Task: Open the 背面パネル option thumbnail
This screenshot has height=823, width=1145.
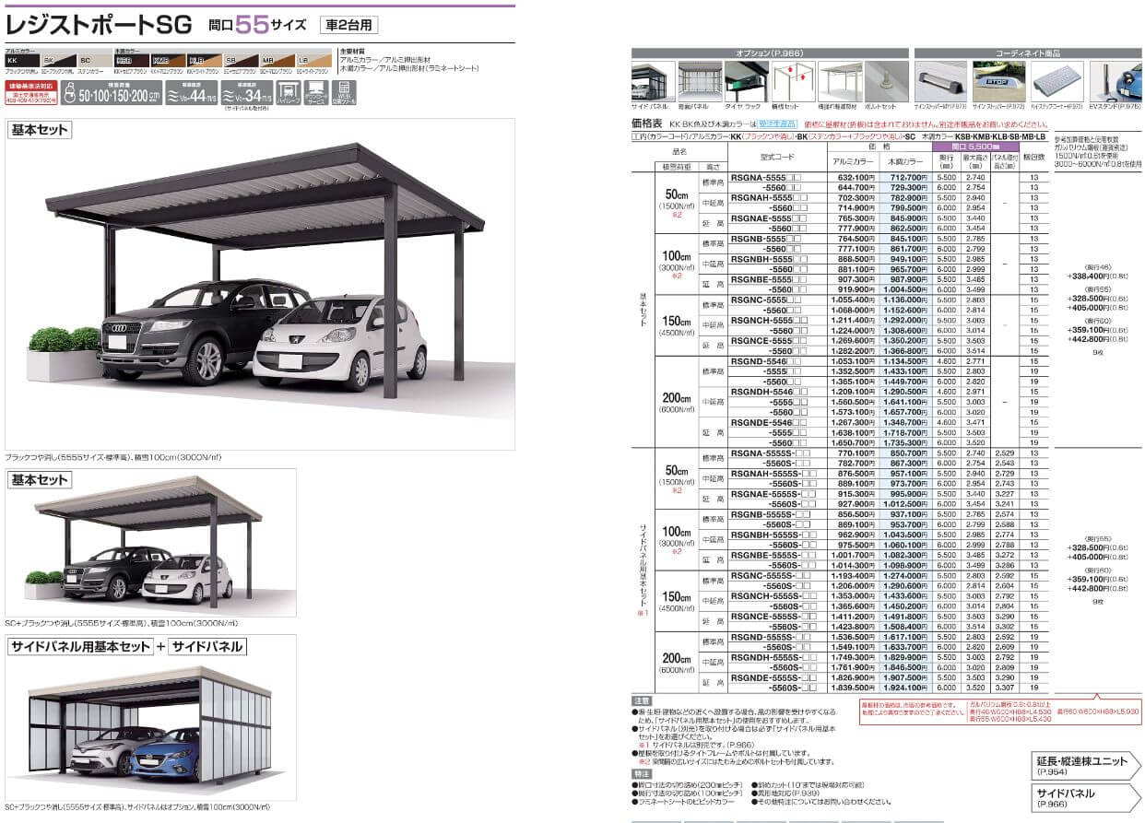Action: pyautogui.click(x=700, y=81)
